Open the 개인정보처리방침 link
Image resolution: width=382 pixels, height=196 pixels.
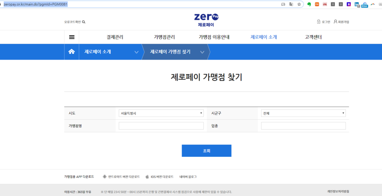(338, 191)
